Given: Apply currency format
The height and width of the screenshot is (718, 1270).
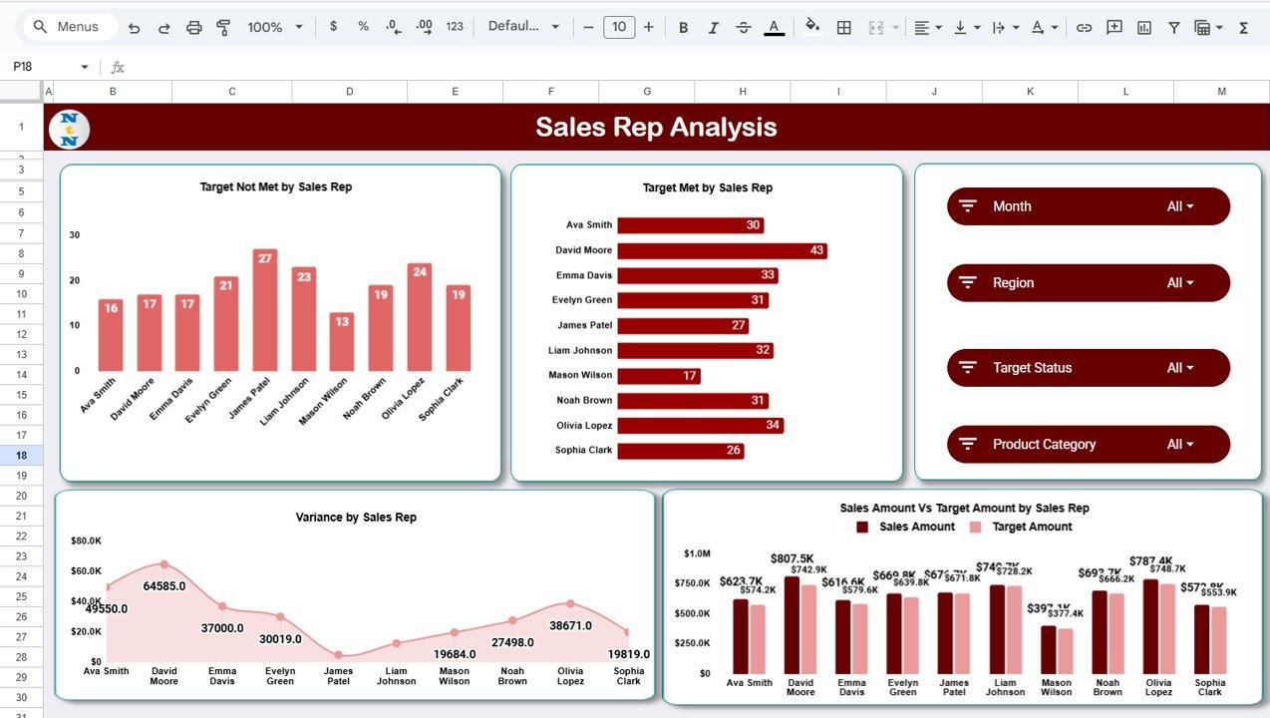Looking at the screenshot, I should [333, 27].
